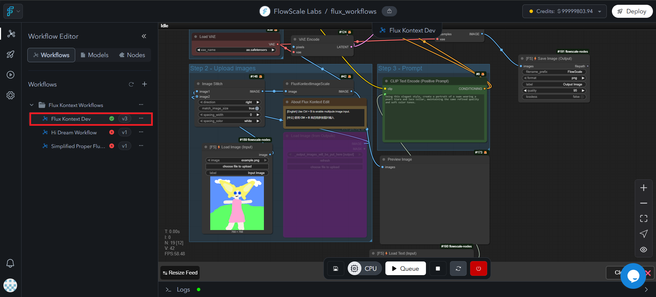Screen dimensions: 656x297
Task: Switch to the Models tab
Action: tap(94, 55)
